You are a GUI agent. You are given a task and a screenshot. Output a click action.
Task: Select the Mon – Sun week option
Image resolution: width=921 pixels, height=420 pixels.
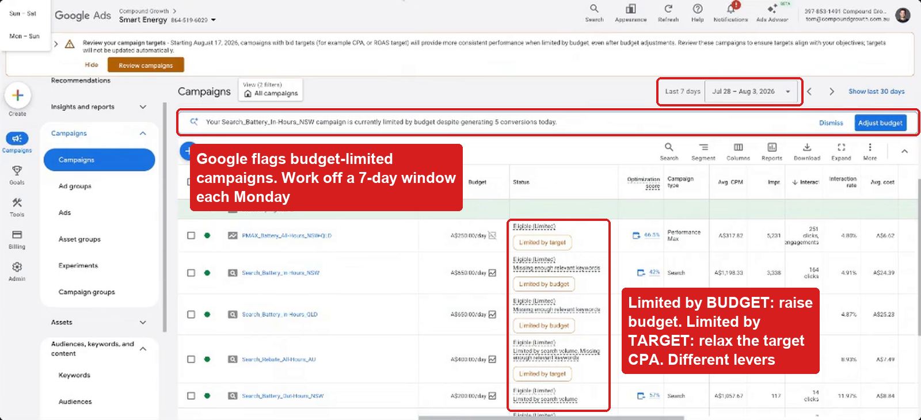coord(25,36)
